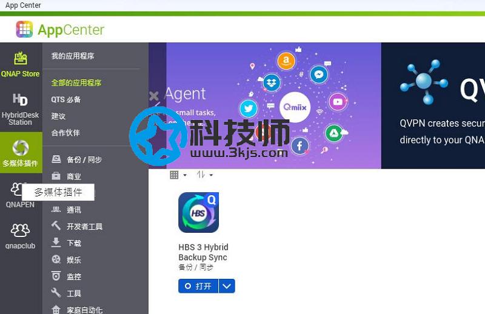The width and height of the screenshot is (485, 314).
Task: Click the 下载 download icon
Action: click(x=56, y=242)
